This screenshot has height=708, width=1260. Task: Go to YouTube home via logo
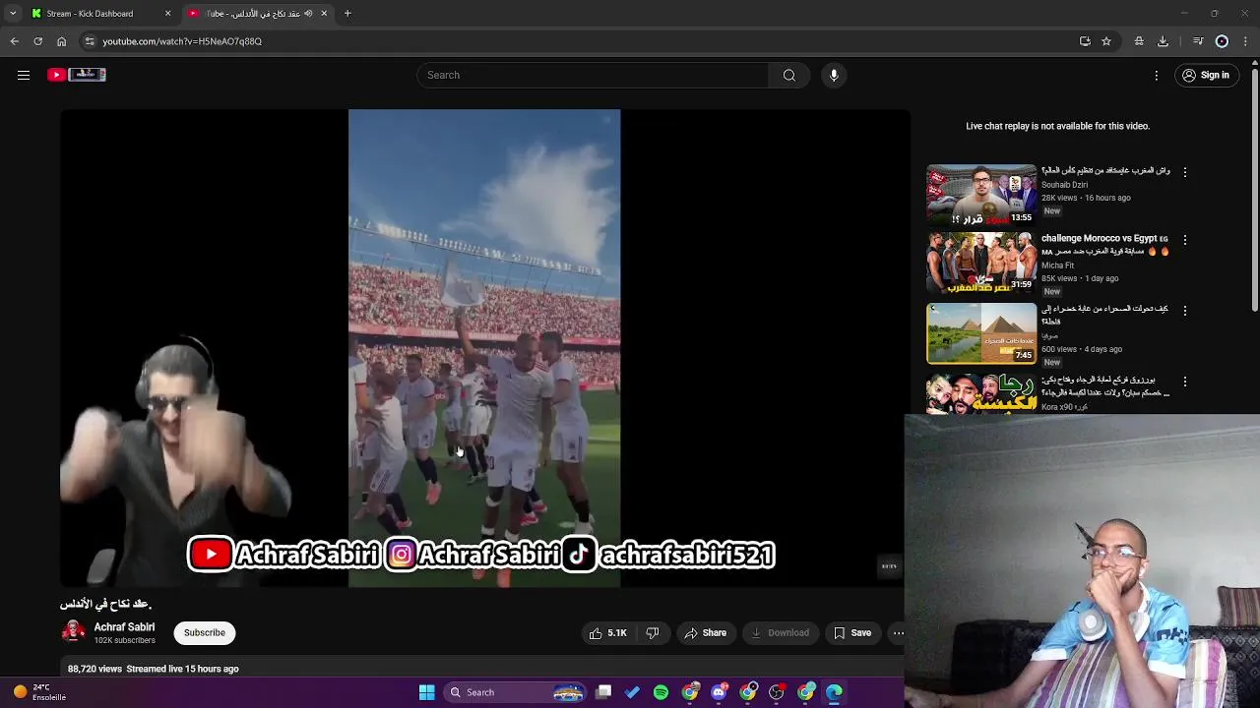pyautogui.click(x=77, y=75)
